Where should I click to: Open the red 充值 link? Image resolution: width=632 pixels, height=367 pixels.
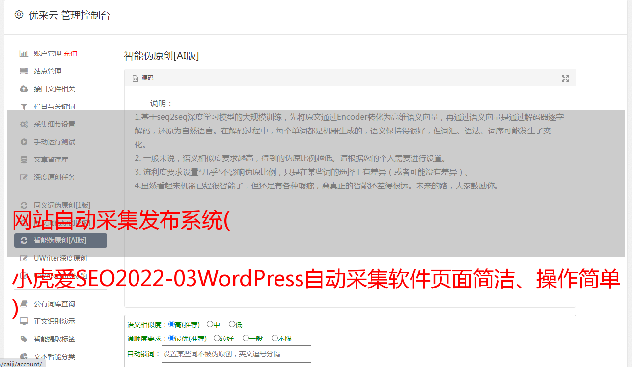(70, 53)
